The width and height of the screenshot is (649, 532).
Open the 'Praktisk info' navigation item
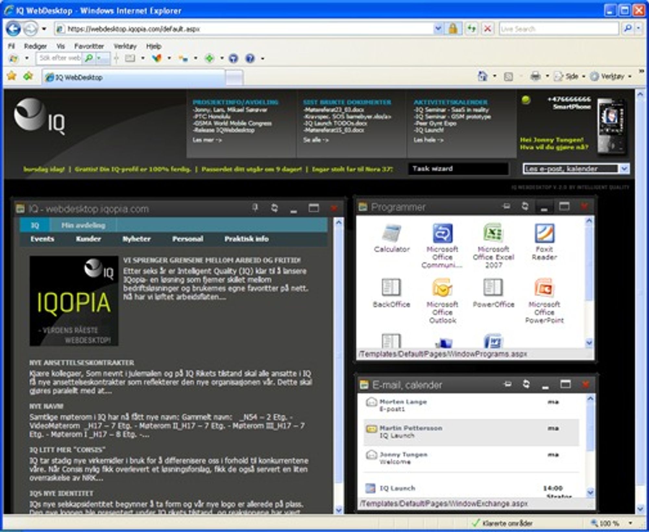pyautogui.click(x=246, y=239)
